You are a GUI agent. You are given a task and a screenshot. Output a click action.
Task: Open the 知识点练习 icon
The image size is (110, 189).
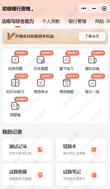(15, 83)
